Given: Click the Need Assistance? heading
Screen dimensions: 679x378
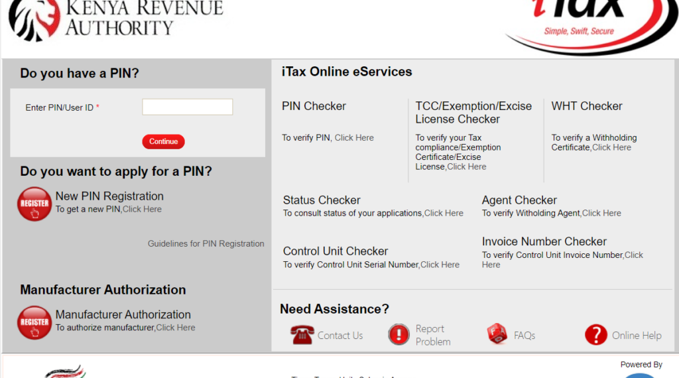Looking at the screenshot, I should (334, 309).
